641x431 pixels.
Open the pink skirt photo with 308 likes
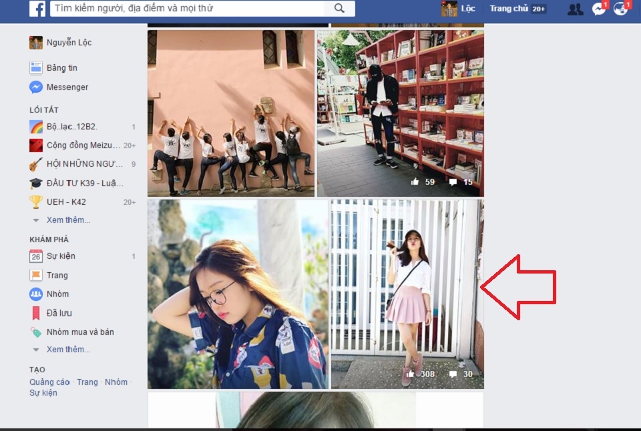click(407, 294)
